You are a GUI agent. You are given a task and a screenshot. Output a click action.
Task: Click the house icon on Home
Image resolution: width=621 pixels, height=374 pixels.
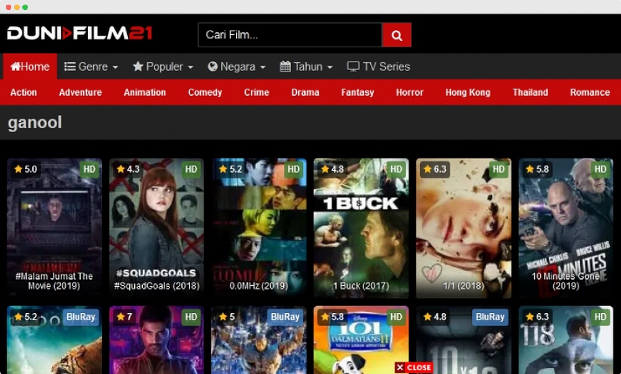[16, 66]
